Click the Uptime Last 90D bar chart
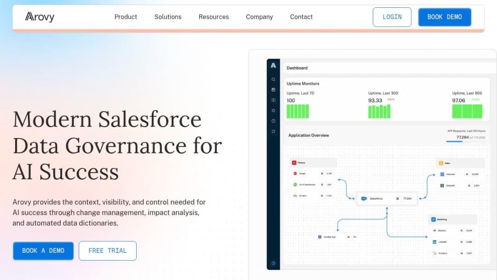The height and width of the screenshot is (280, 497). point(467,111)
